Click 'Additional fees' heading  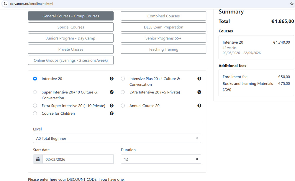[232, 66]
